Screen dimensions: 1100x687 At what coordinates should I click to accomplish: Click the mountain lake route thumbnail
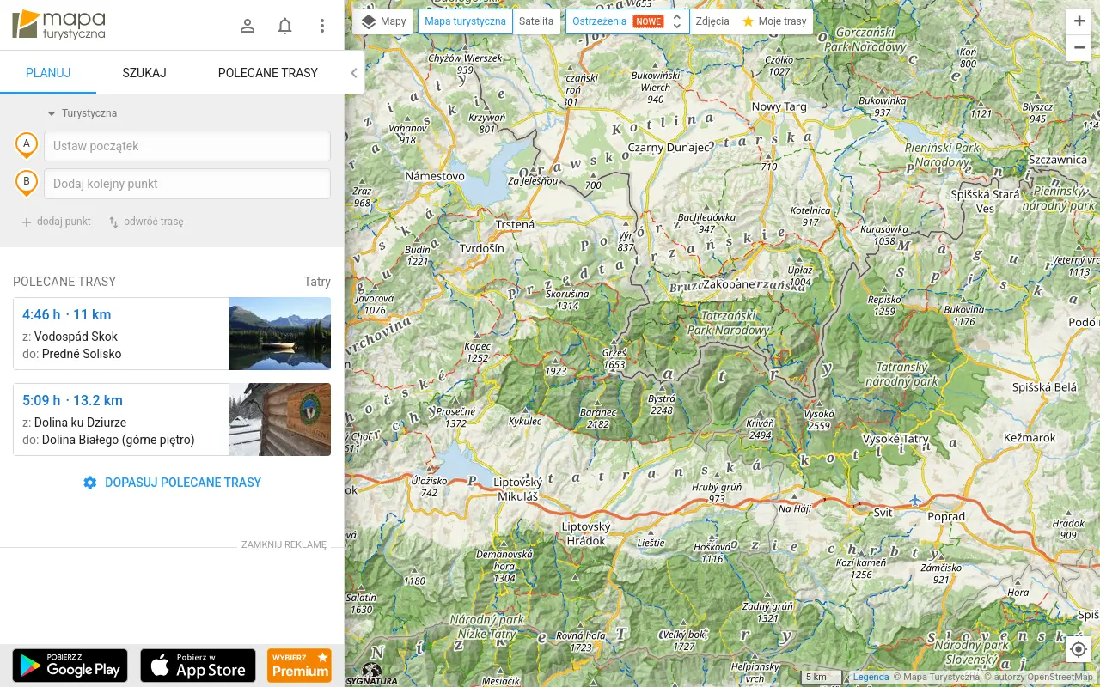pos(280,333)
